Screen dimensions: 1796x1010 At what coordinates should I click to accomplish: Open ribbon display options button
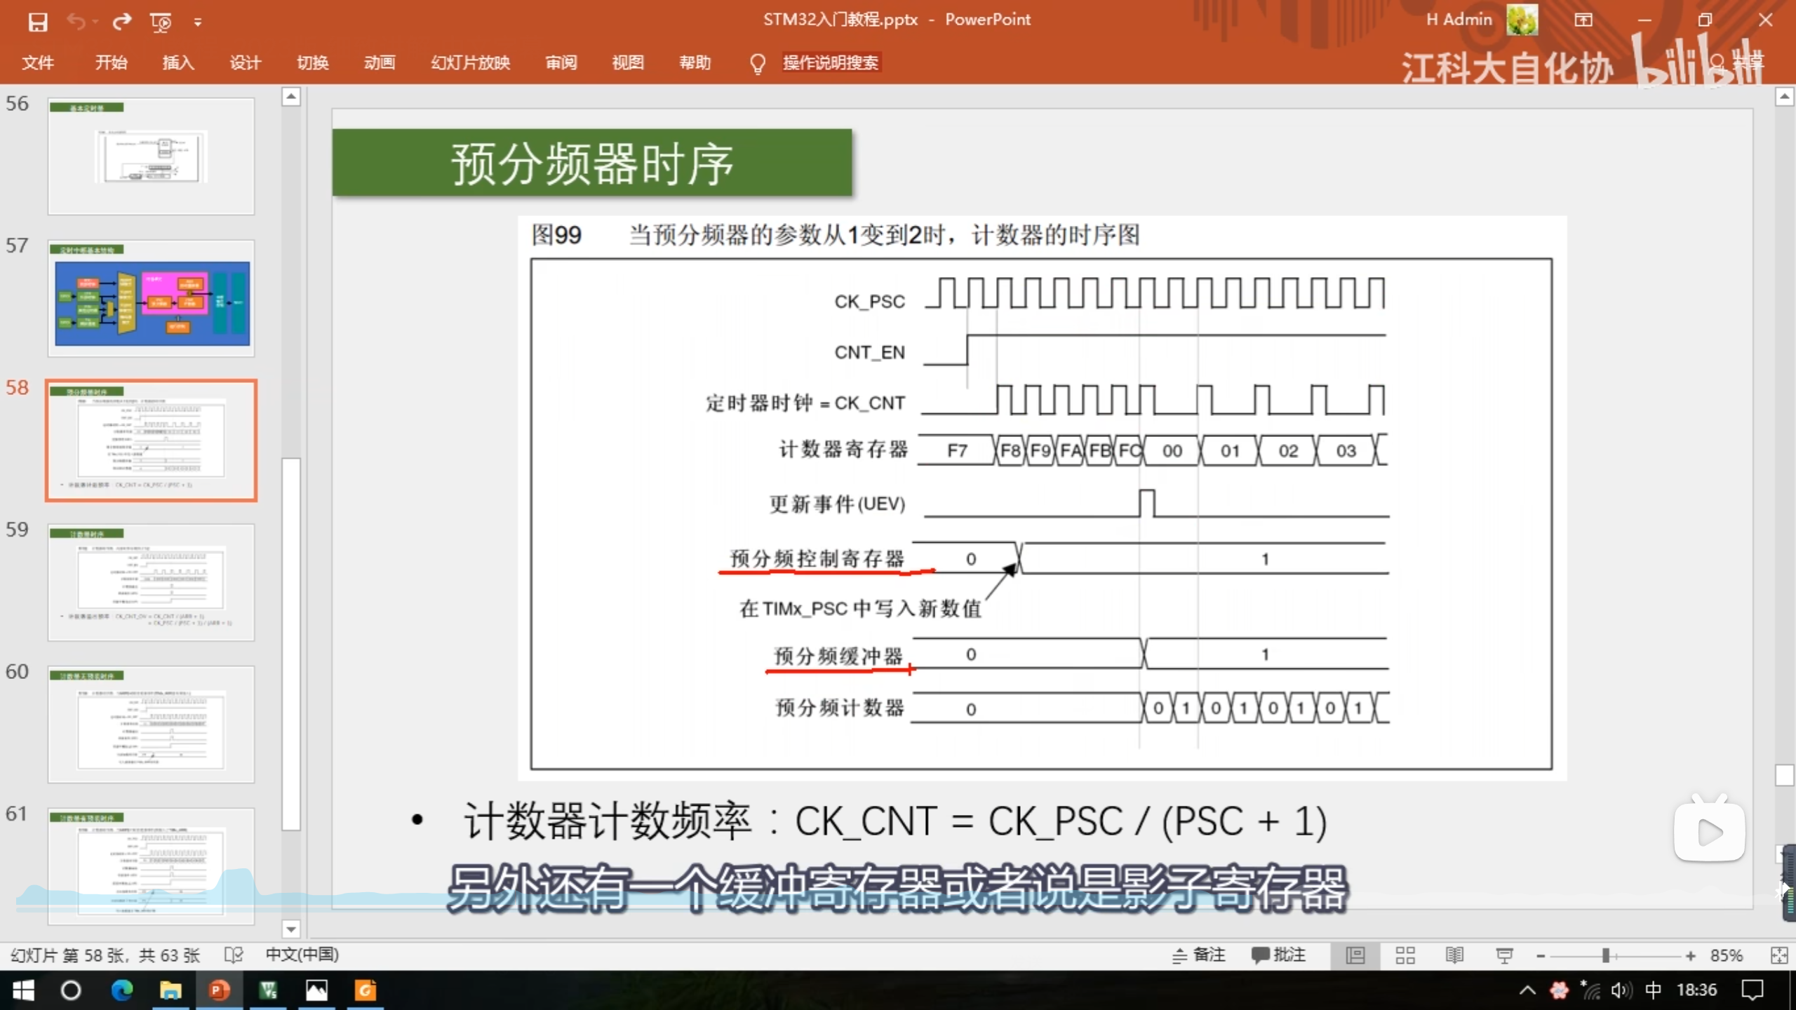[1583, 20]
